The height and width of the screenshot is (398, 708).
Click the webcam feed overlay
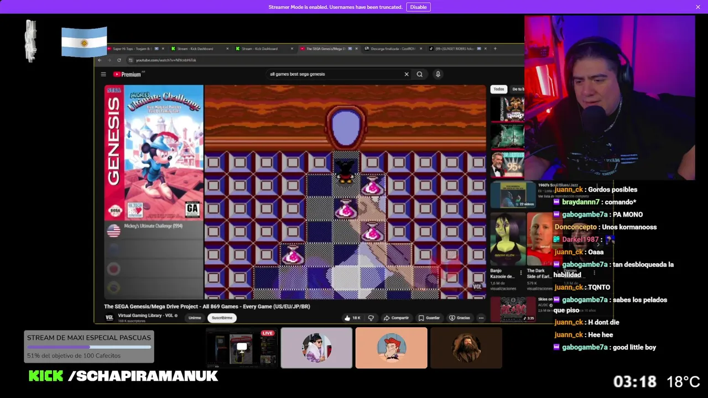[x=610, y=98]
